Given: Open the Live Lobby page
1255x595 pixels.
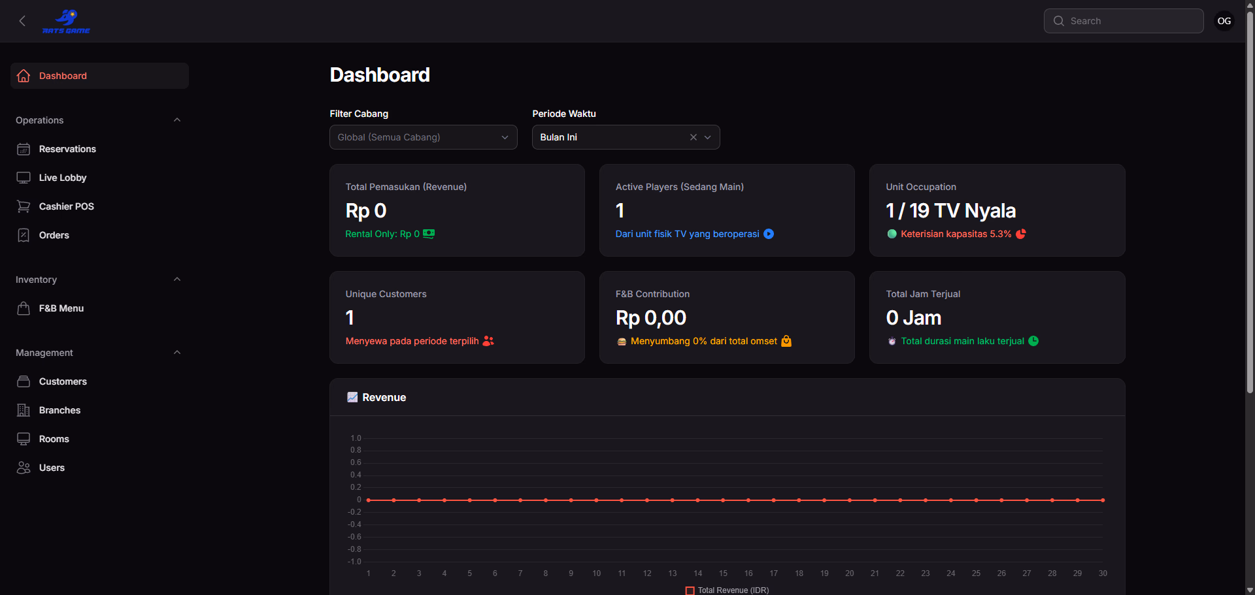Looking at the screenshot, I should click(99, 178).
